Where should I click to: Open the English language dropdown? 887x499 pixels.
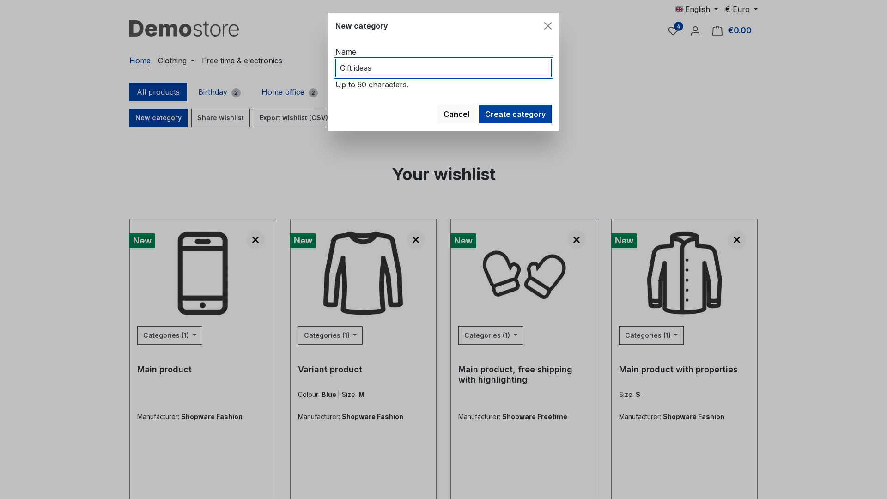(697, 9)
